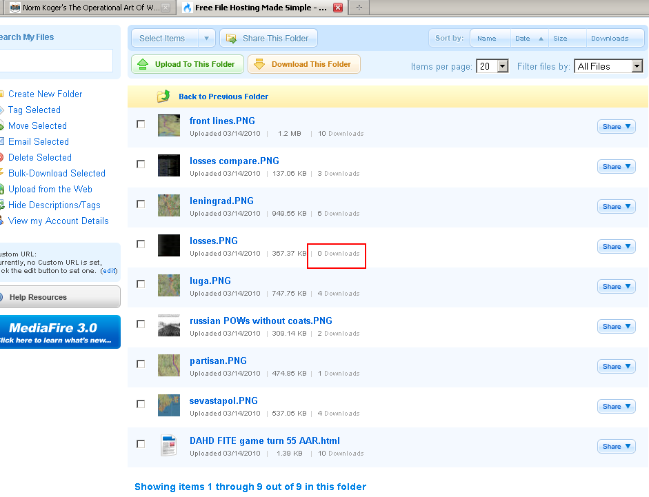Open Share dropdown for losses.PNG

[617, 246]
